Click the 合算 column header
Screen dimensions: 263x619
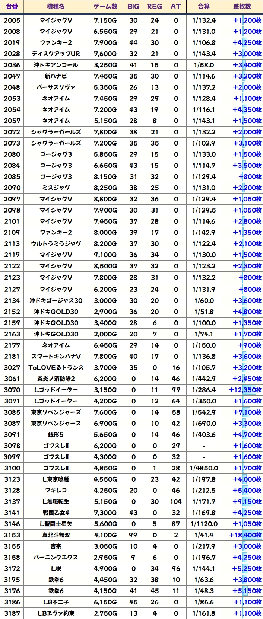point(204,6)
